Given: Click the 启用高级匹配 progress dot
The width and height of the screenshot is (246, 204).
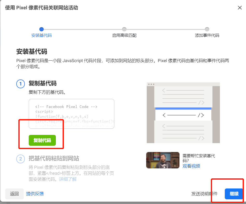Looking at the screenshot, I should click(124, 29).
